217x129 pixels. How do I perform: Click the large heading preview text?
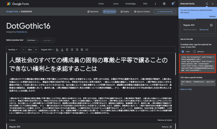click(88, 64)
